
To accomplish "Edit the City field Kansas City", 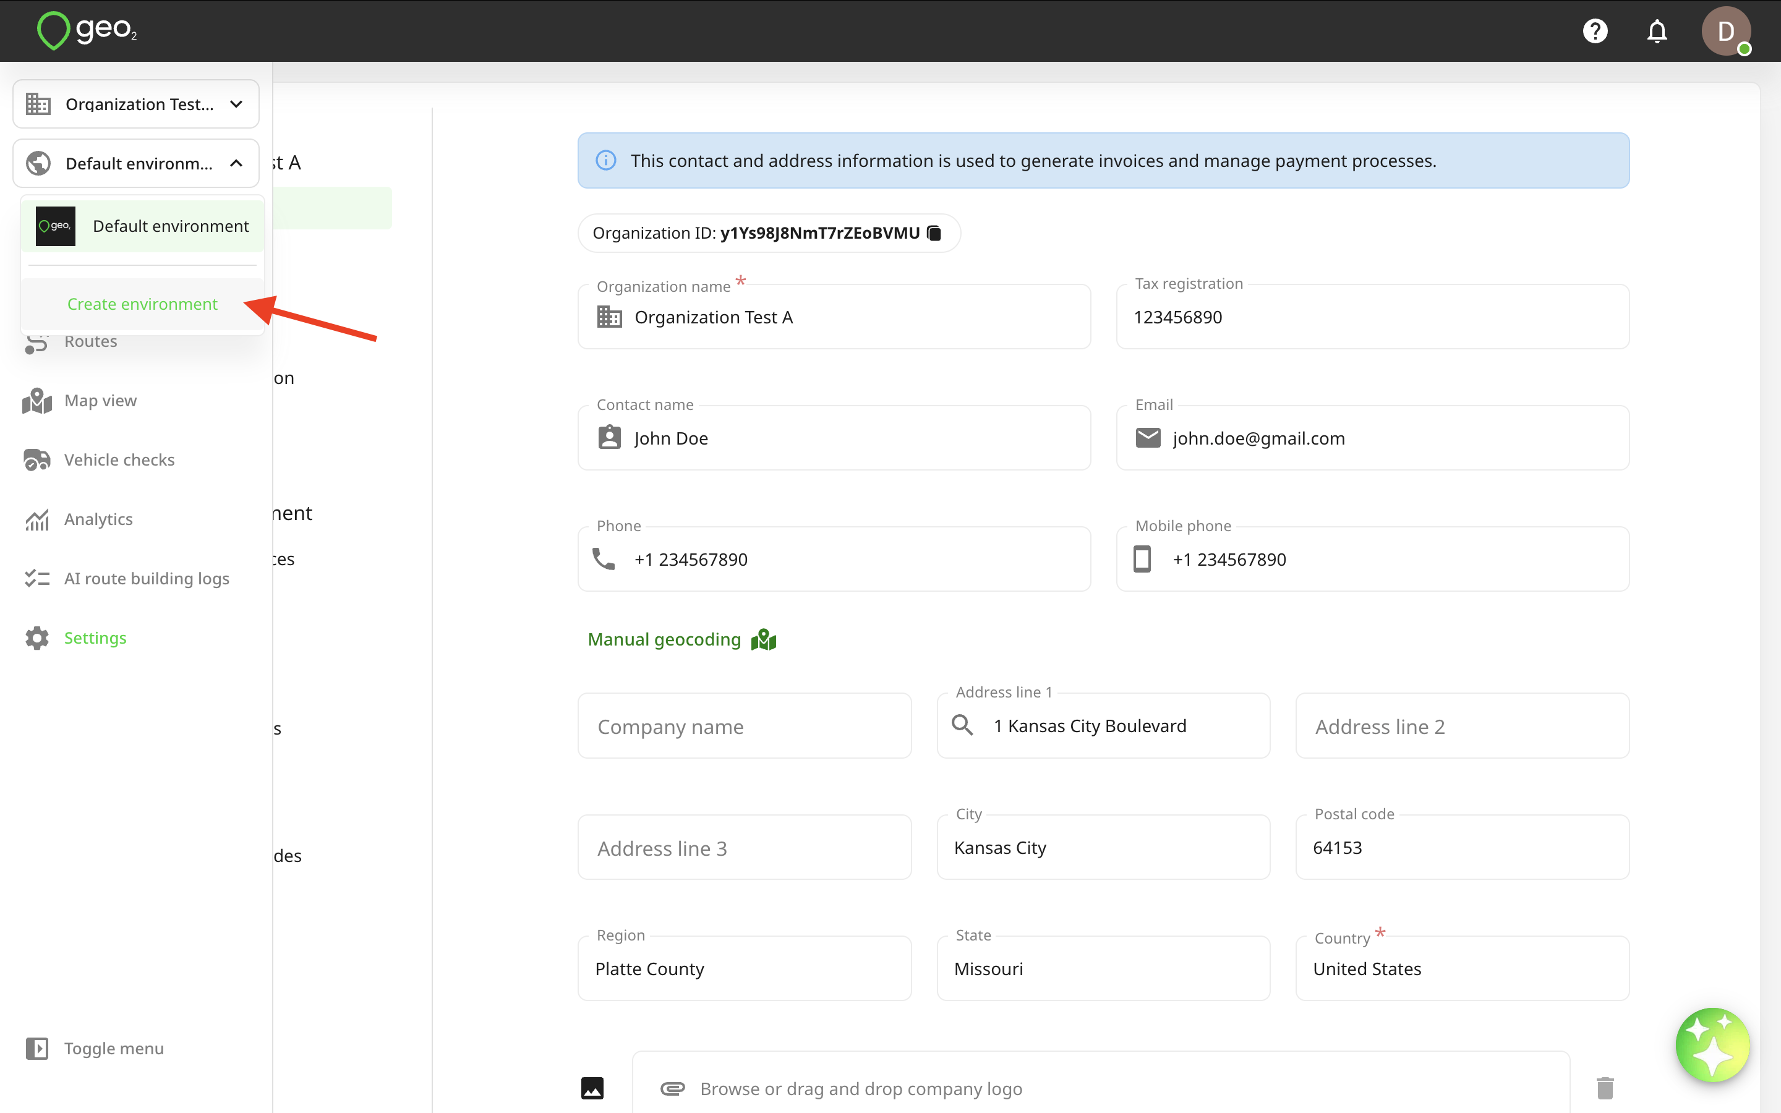I will coord(1103,848).
